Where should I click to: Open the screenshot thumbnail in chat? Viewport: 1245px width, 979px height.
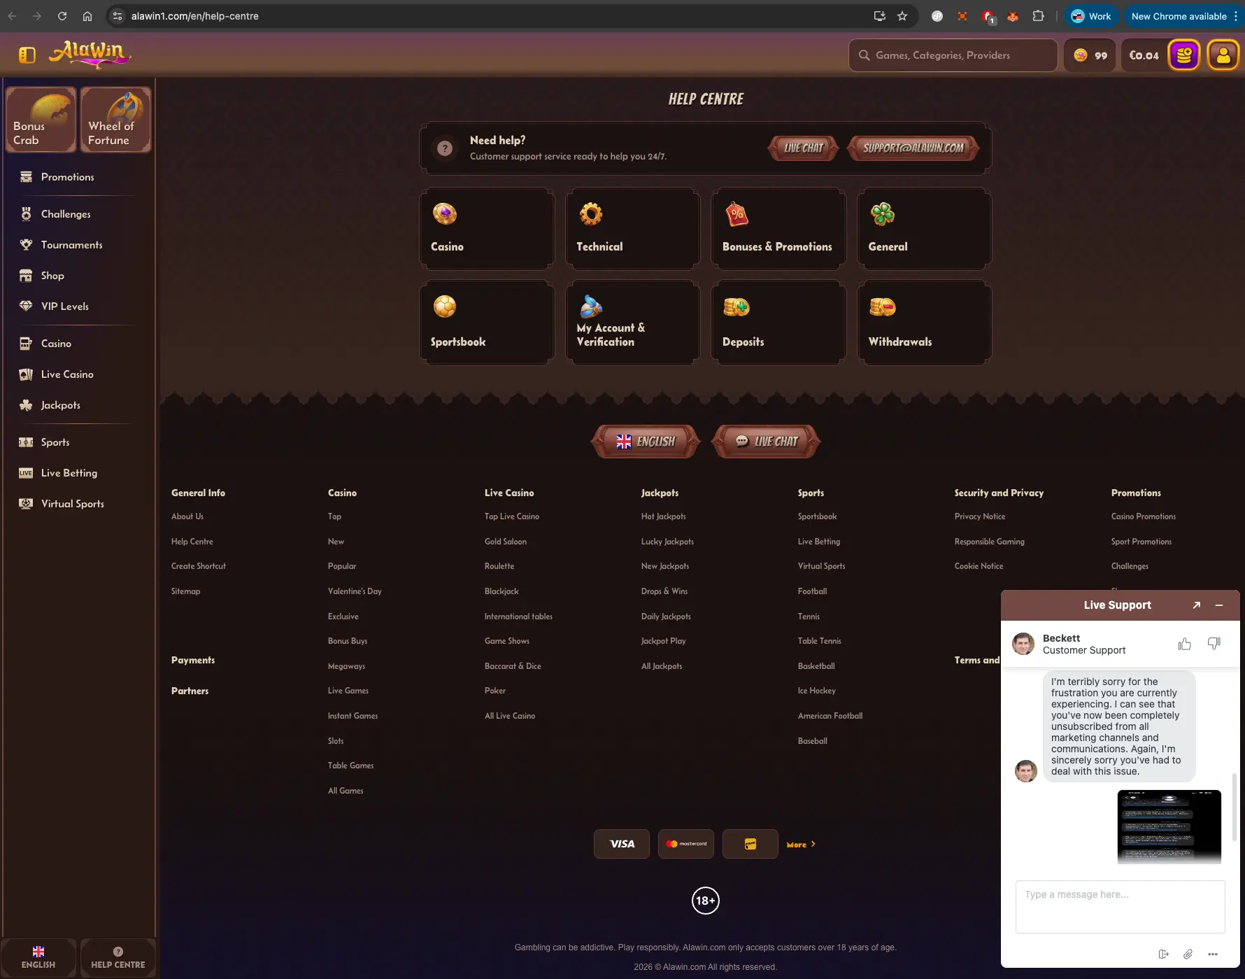(x=1169, y=826)
